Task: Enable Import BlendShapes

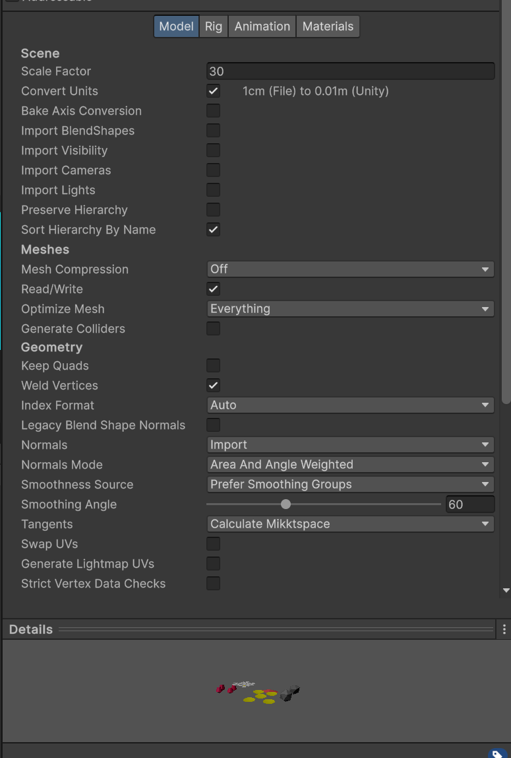Action: click(x=213, y=131)
